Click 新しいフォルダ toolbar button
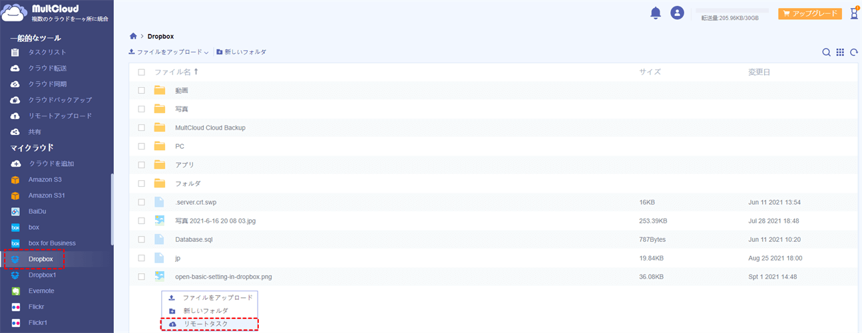This screenshot has width=862, height=333. [241, 52]
